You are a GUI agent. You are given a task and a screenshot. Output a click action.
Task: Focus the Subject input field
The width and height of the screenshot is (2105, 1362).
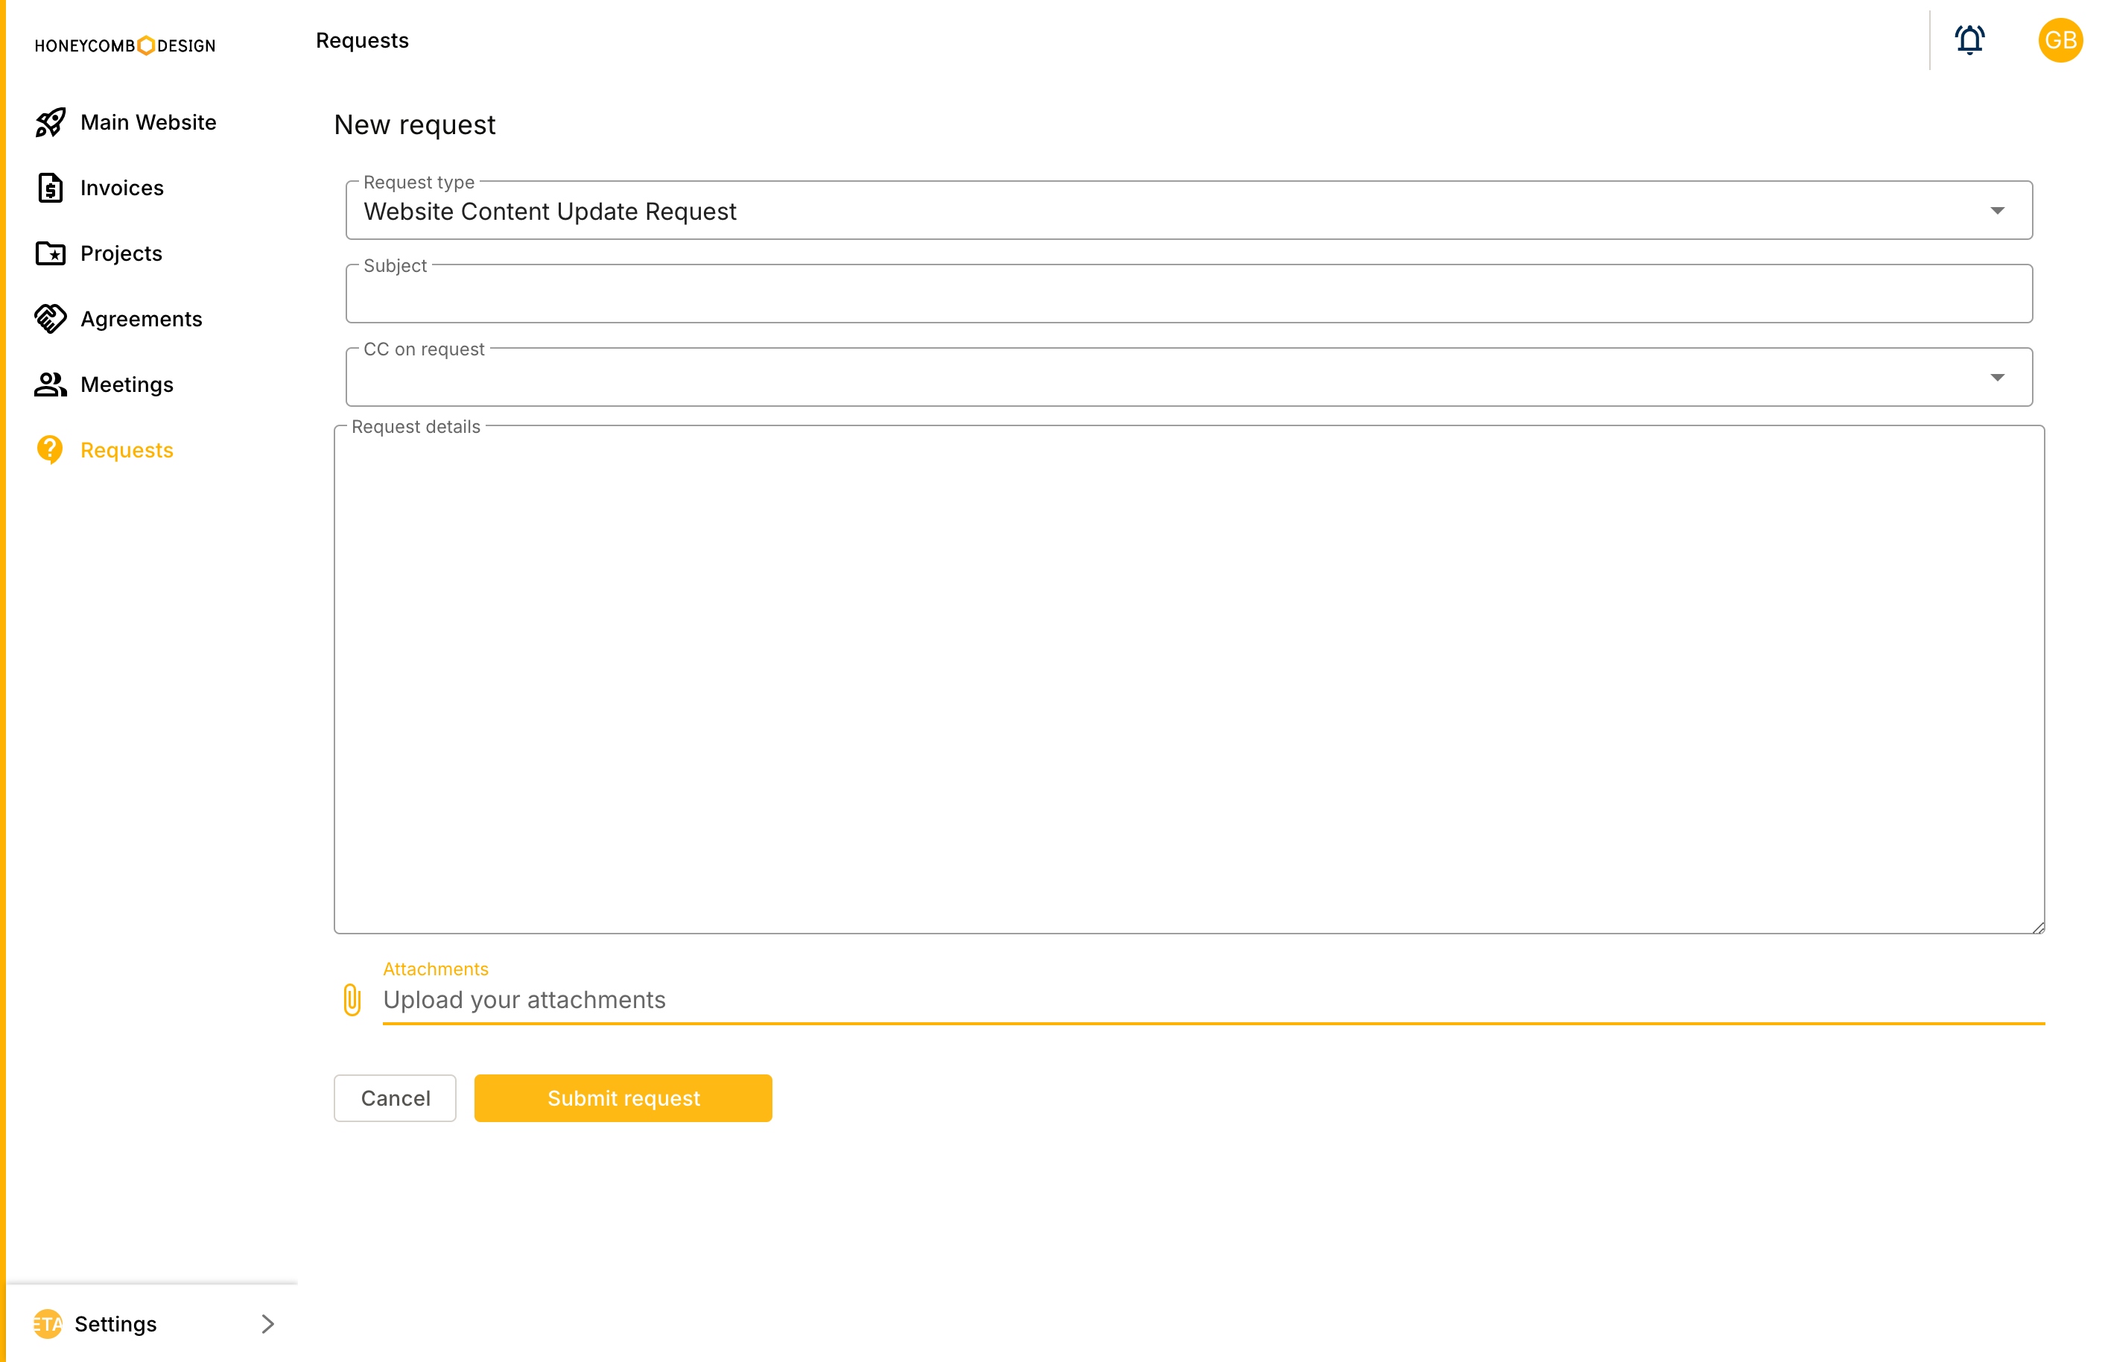(x=1188, y=294)
